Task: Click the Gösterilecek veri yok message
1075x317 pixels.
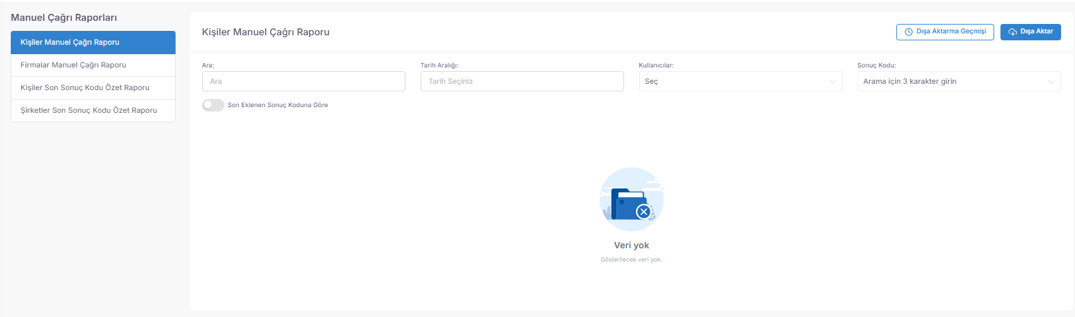Action: click(632, 260)
